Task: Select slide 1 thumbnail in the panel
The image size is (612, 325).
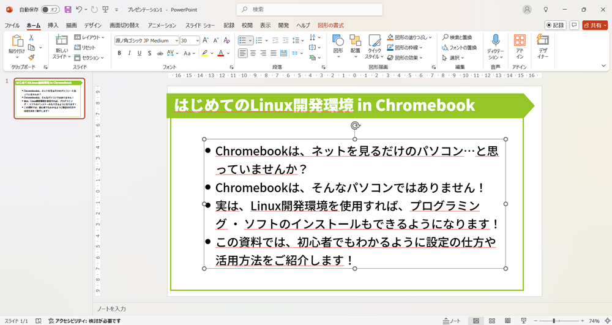Action: [x=50, y=99]
